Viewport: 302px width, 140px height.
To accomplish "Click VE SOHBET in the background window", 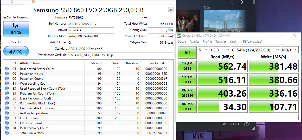I will coord(231,124).
